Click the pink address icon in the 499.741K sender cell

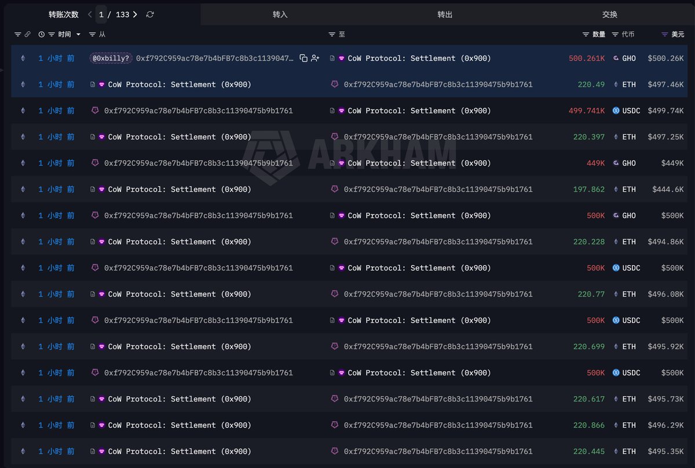(95, 111)
